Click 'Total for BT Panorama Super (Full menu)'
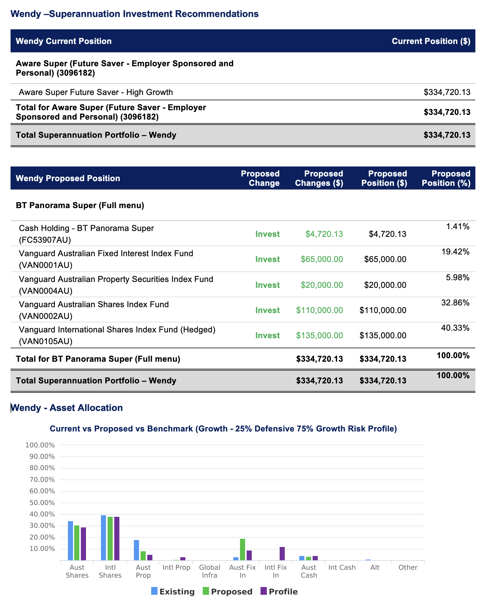 click(98, 359)
